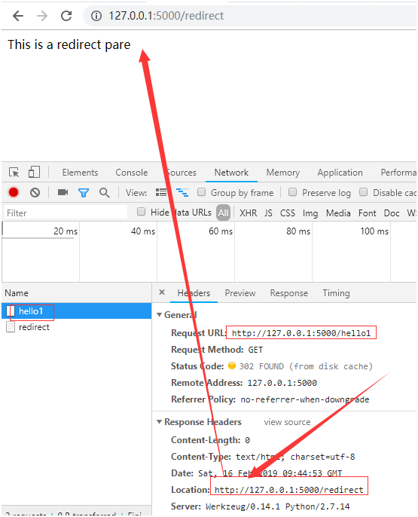
Task: Check the Preserve log option
Action: click(292, 192)
